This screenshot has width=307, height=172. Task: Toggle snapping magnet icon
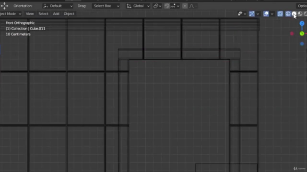point(167,6)
